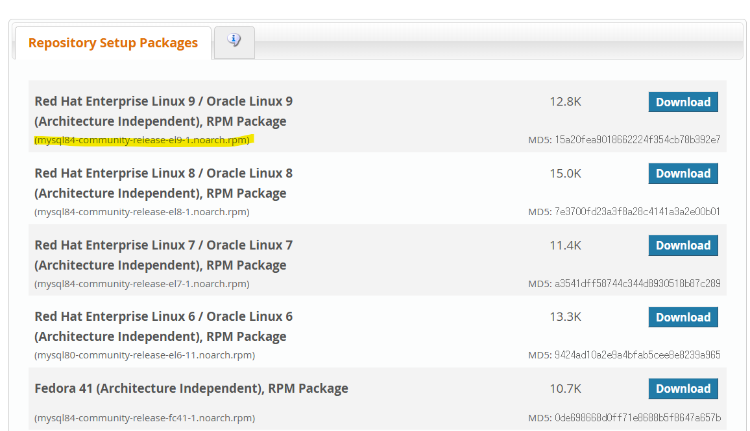The width and height of the screenshot is (750, 431).
Task: Click the 13.3K file size
Action: pos(565,317)
